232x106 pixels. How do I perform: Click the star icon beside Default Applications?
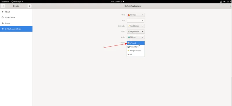pyautogui.click(x=3, y=29)
